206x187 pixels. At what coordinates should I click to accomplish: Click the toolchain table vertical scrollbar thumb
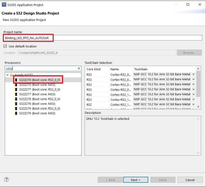click(198, 84)
